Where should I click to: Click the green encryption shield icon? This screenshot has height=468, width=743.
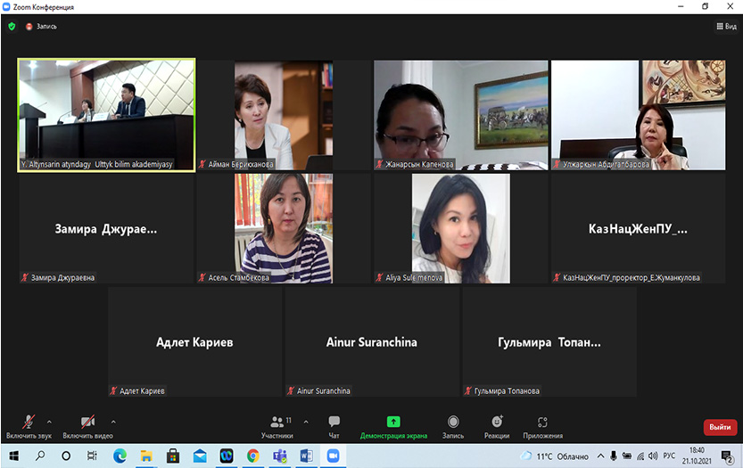(x=12, y=27)
